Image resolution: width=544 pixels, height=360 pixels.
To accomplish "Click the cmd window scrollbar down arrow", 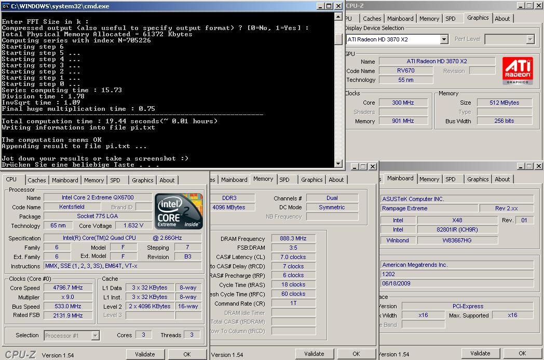I will pyautogui.click(x=338, y=163).
